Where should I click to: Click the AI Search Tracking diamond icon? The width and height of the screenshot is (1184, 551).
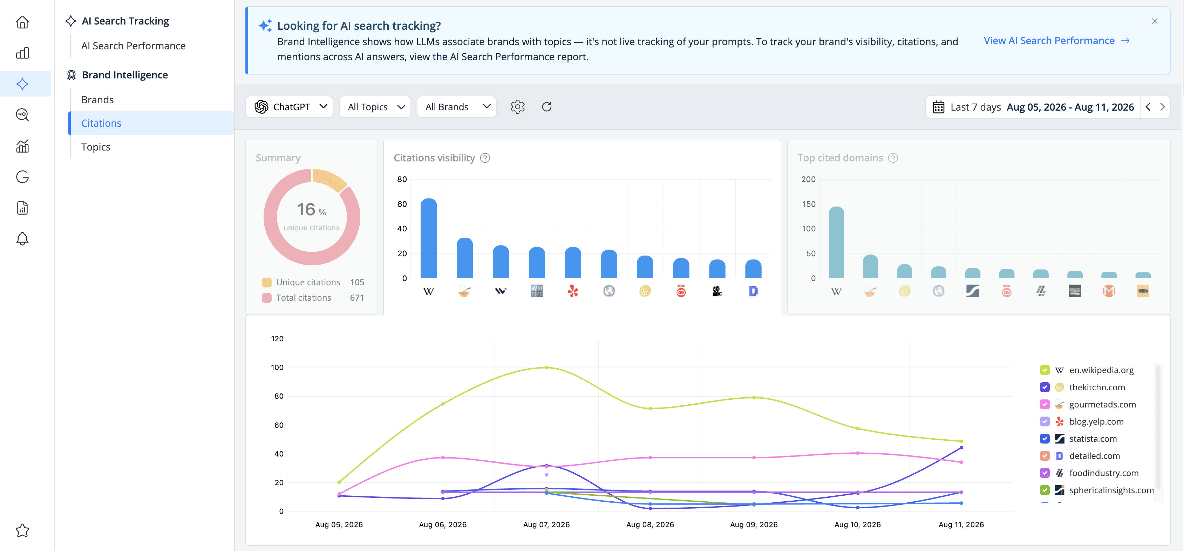(70, 21)
